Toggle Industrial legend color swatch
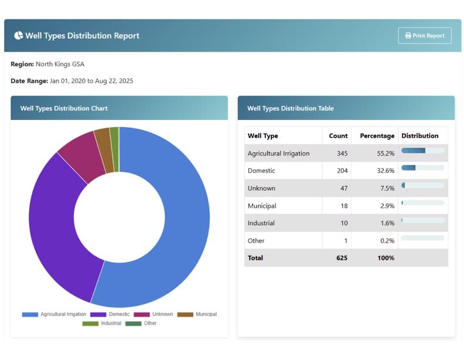 tap(90, 323)
